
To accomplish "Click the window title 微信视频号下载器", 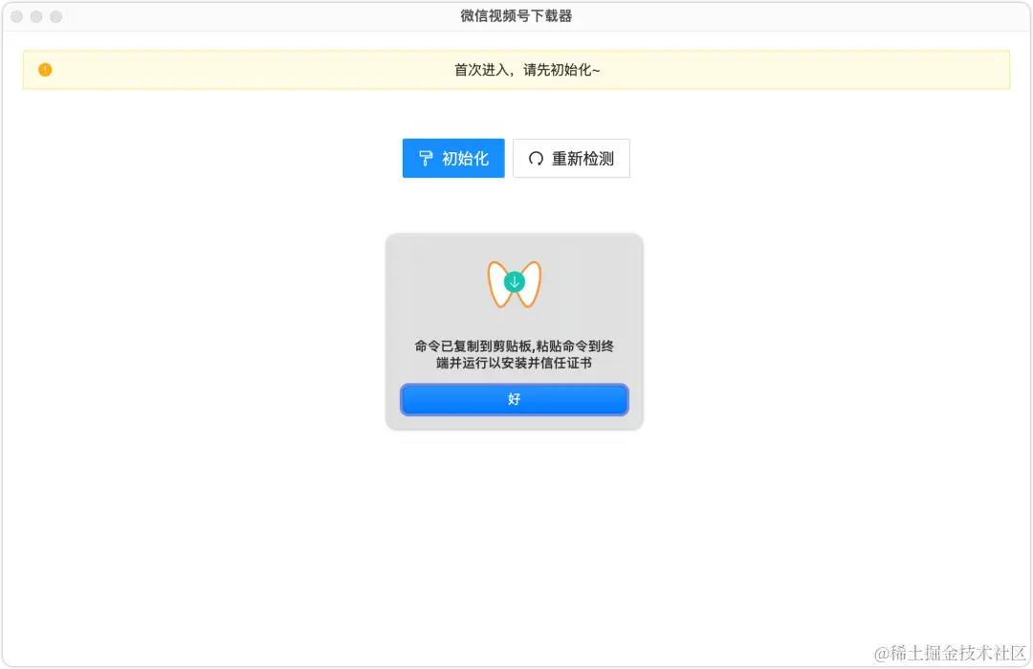I will 516,15.
